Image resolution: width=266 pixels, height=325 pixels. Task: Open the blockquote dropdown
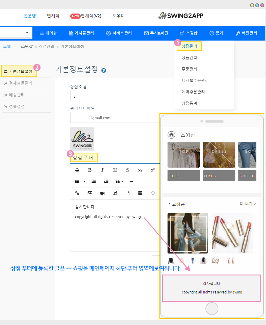(x=119, y=181)
